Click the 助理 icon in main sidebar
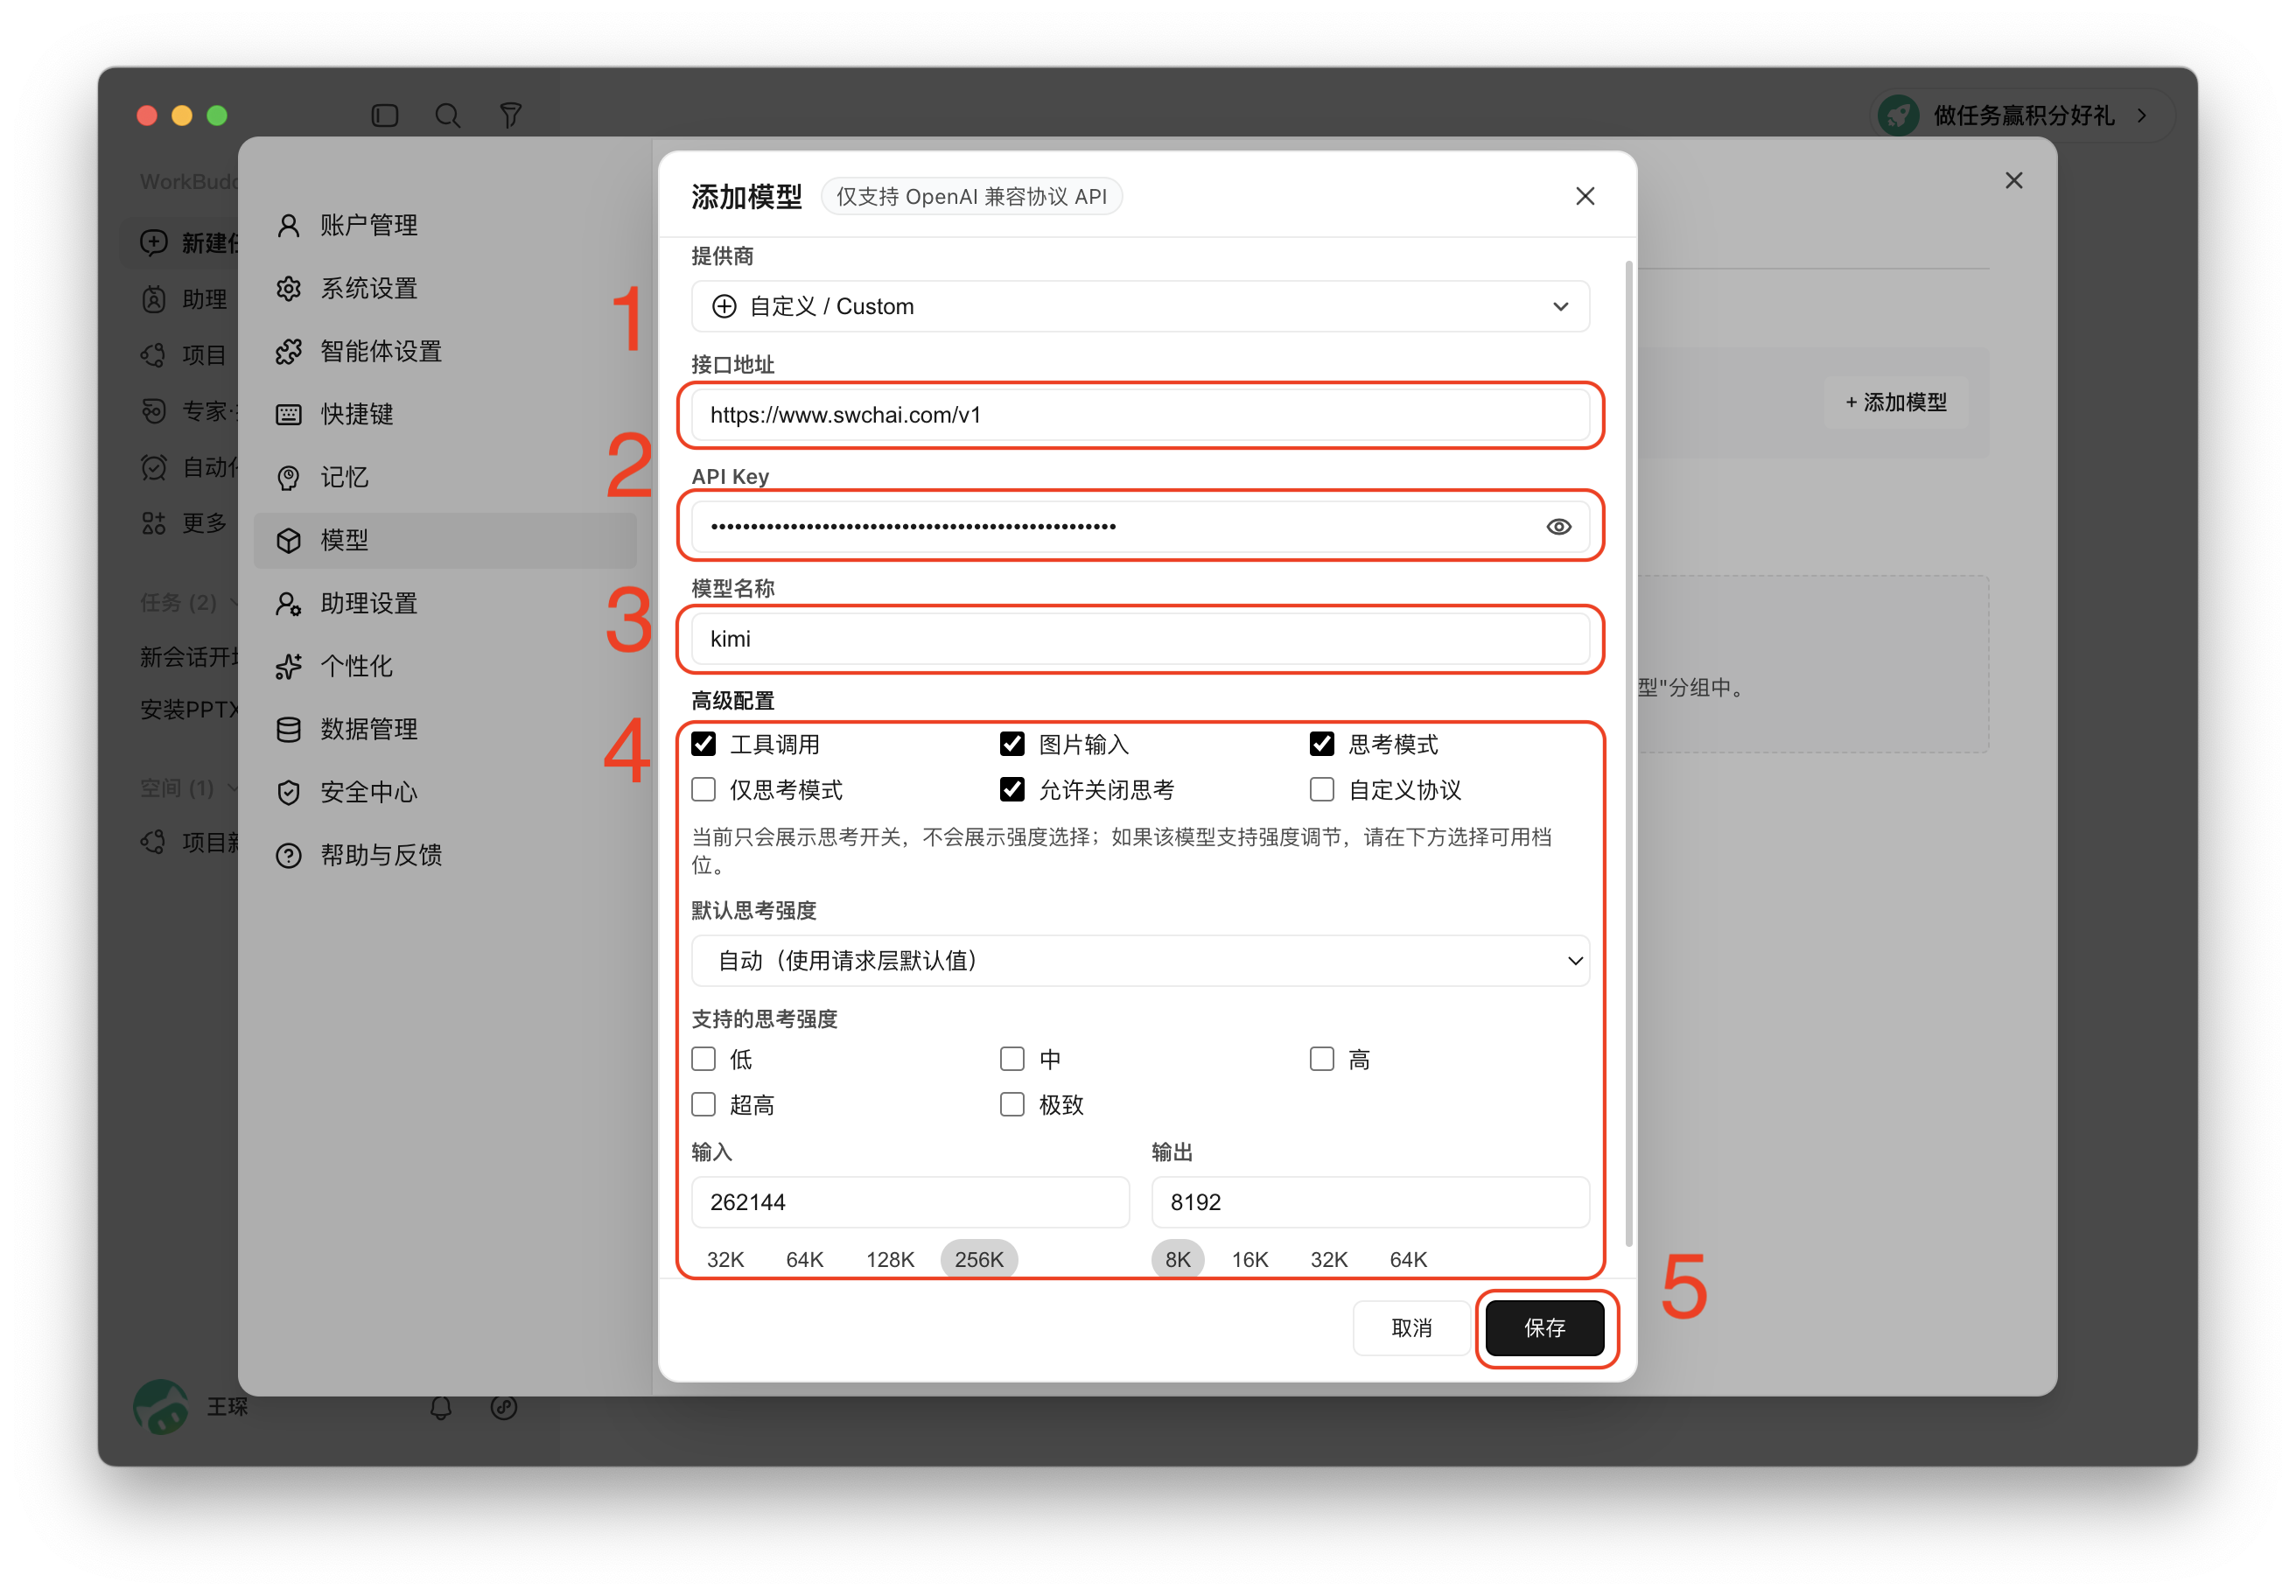Screen dimensions: 2296x1596 (x=153, y=298)
